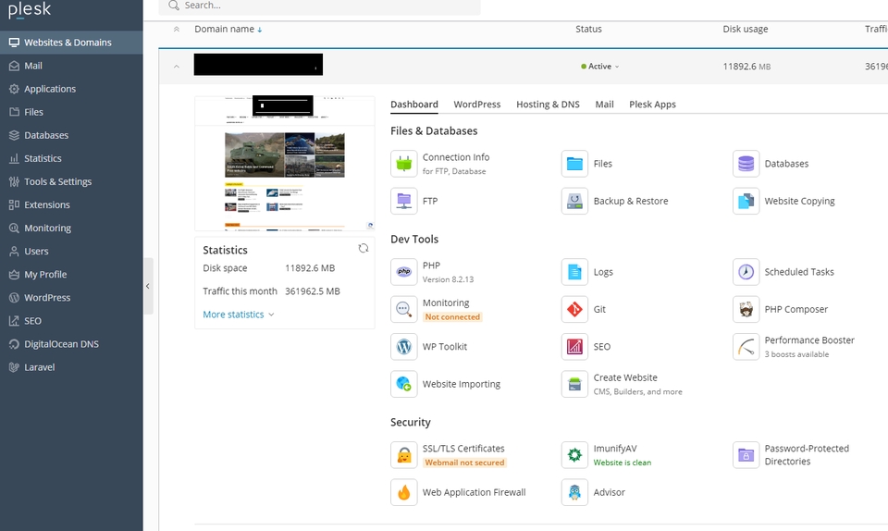888x531 pixels.
Task: Open the Monitoring magnifier icon in Dev Tools
Action: (404, 309)
